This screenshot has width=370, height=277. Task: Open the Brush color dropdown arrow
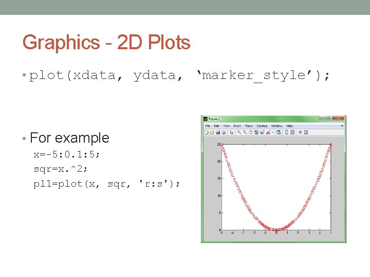272,132
